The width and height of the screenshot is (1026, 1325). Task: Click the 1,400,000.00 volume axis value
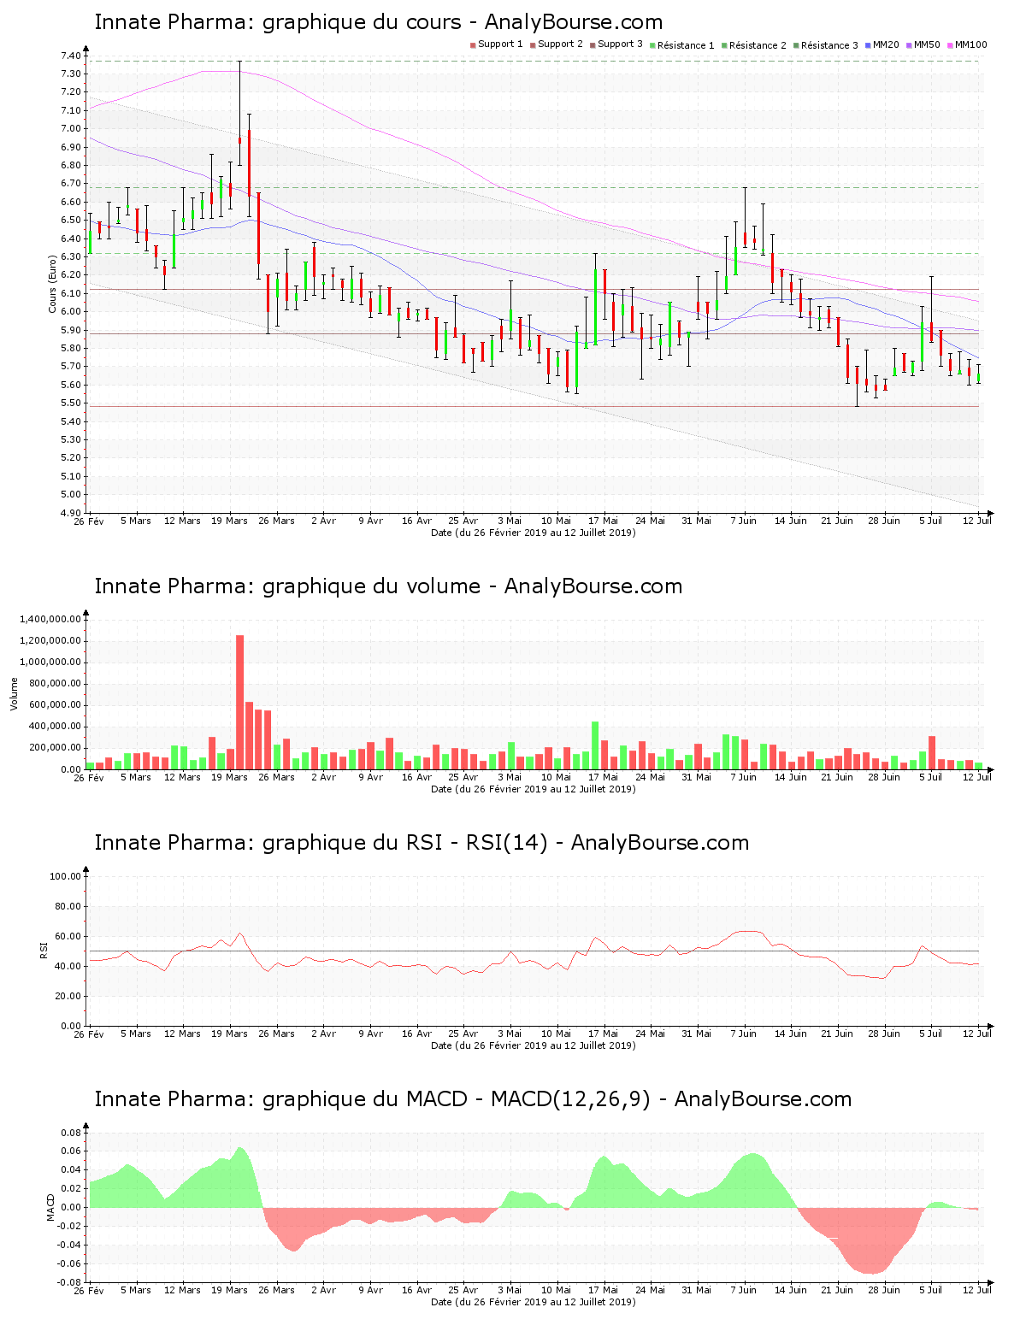click(50, 619)
